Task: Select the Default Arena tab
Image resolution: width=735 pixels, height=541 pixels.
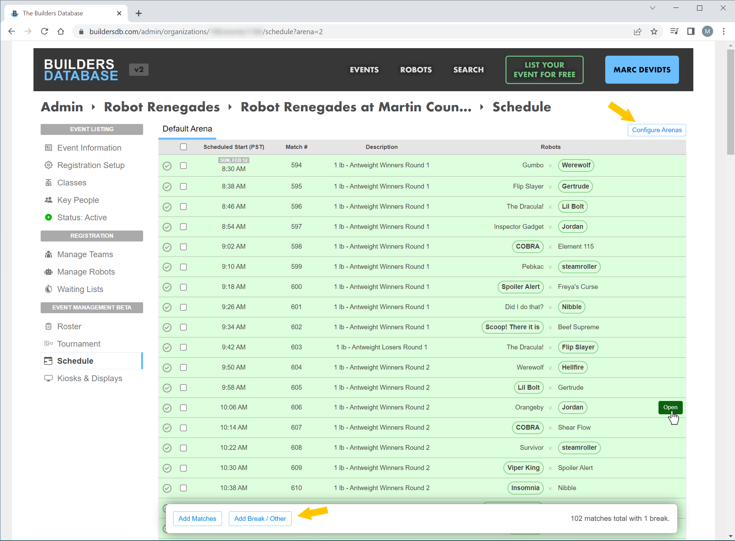Action: (187, 129)
